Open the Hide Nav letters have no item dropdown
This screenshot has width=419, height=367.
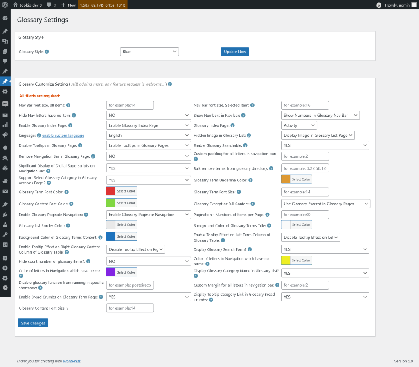click(148, 115)
